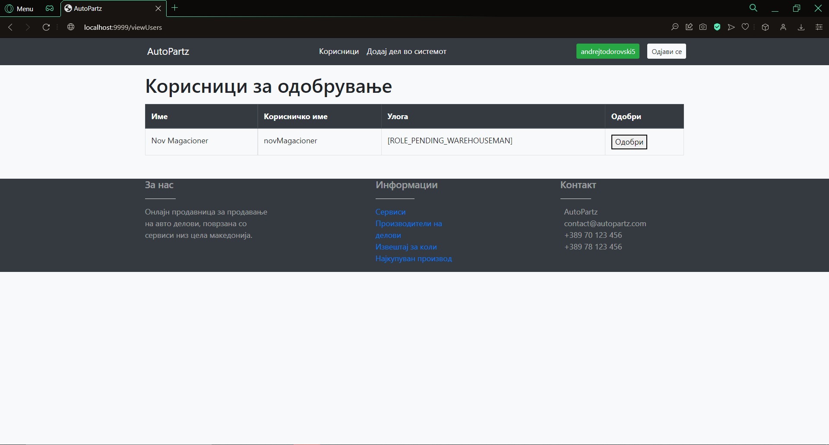Click the gamepad GX Corner icon
This screenshot has width=829, height=445.
tap(50, 9)
